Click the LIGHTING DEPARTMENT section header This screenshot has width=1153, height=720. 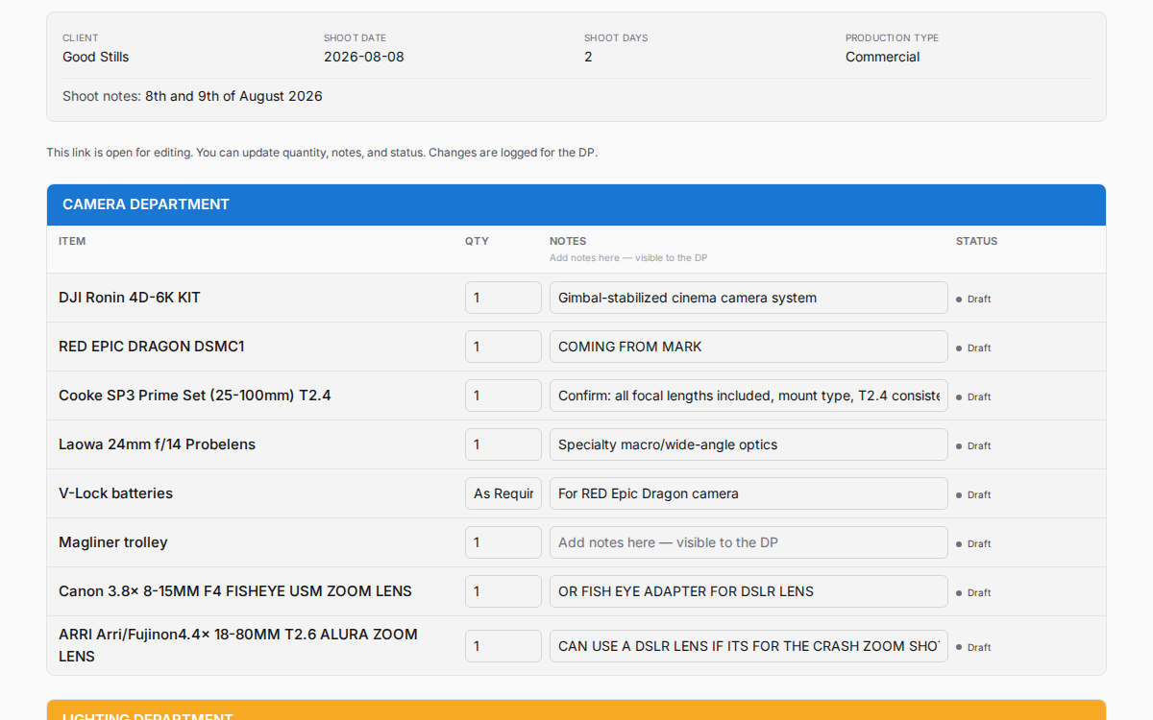(x=576, y=710)
